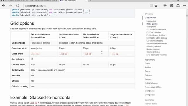
Task: Open the Hub three-lines icon
Action: click(165, 6)
